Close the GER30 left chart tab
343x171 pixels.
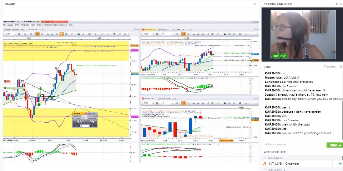pos(39,30)
